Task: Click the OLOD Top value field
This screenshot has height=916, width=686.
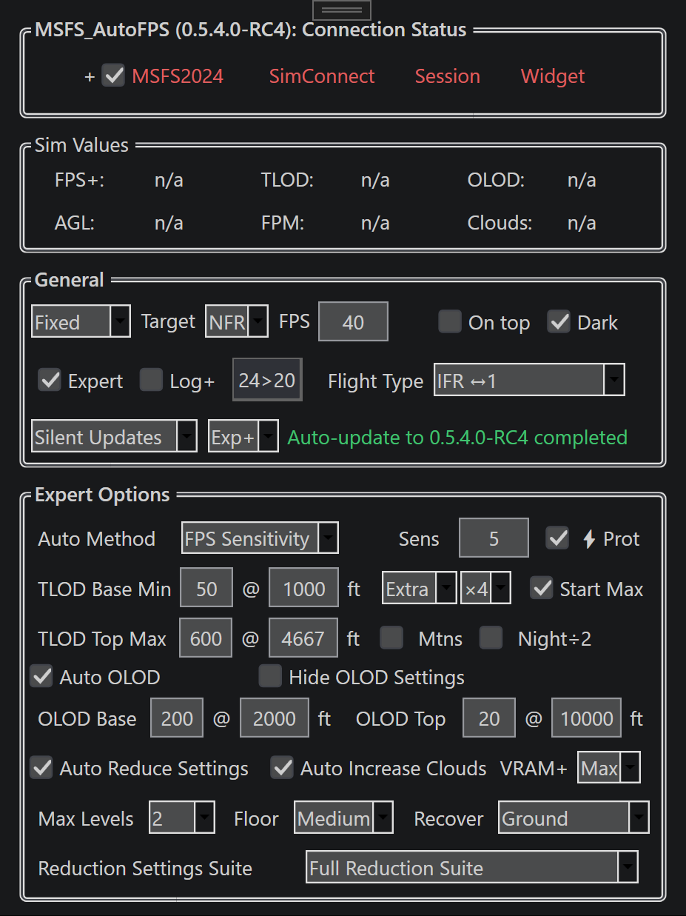Action: 489,718
